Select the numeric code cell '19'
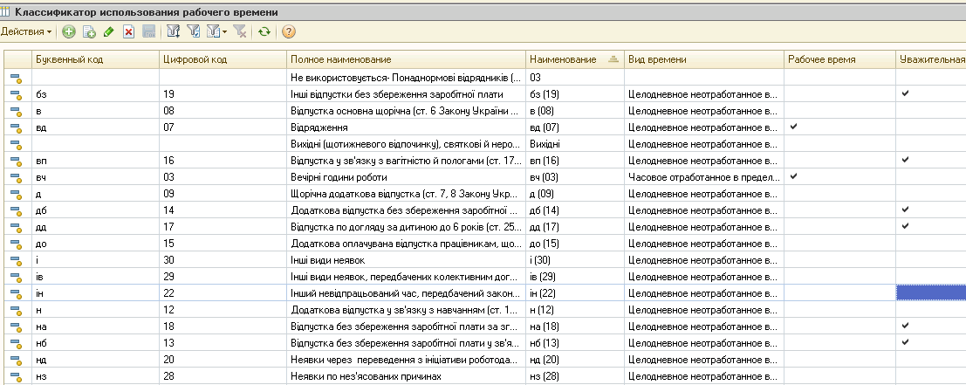The image size is (966, 385). click(223, 94)
